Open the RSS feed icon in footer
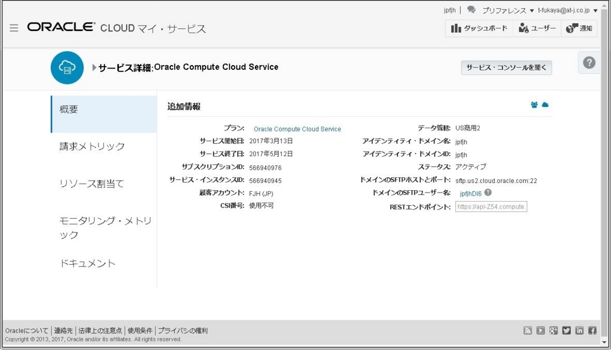The image size is (611, 350). (527, 330)
